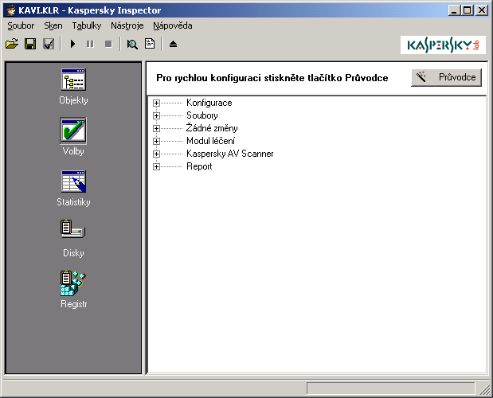The height and width of the screenshot is (398, 493).
Task: Expand the Kaspersky AV Scanner node
Action: click(x=156, y=154)
